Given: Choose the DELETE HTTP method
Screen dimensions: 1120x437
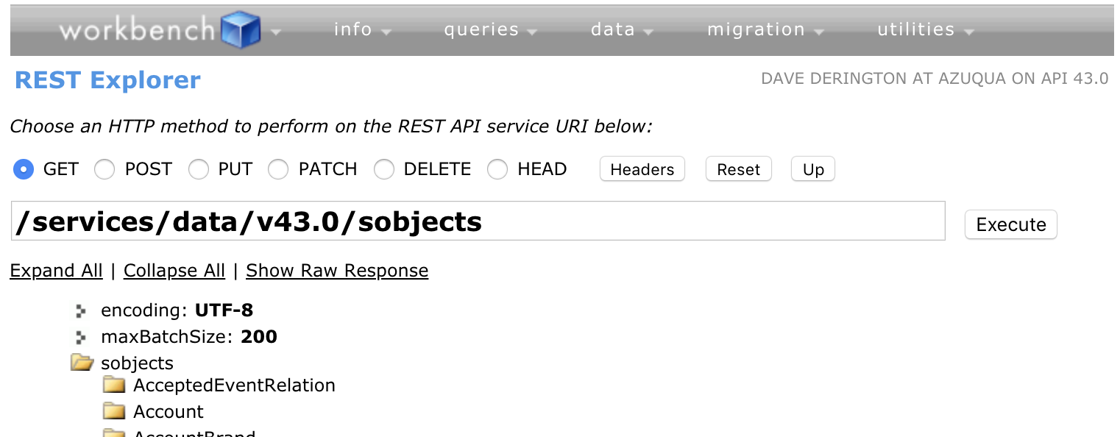Looking at the screenshot, I should pyautogui.click(x=384, y=169).
